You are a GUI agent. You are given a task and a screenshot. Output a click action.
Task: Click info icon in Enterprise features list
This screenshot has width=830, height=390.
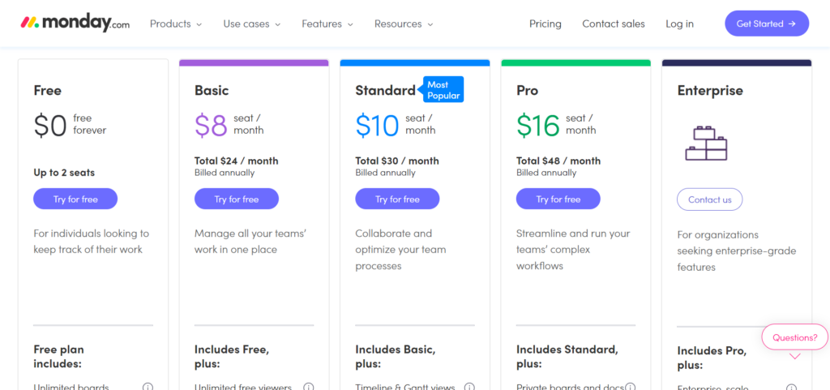click(791, 388)
